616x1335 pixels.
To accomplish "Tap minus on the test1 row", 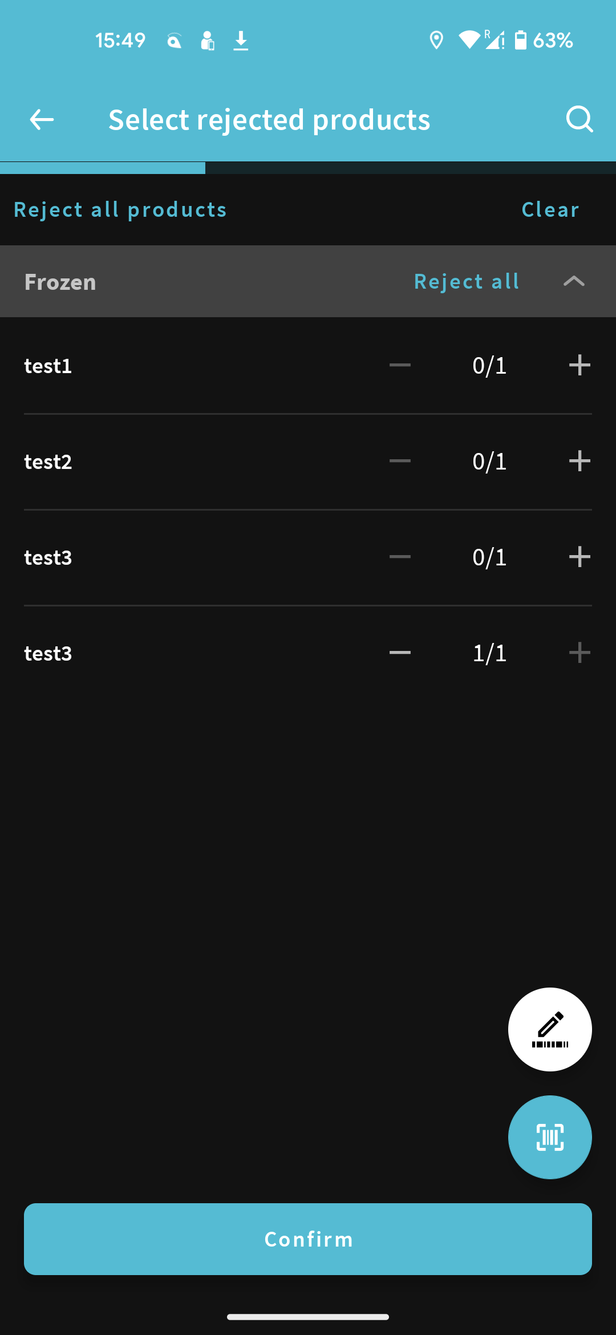I will [x=400, y=365].
